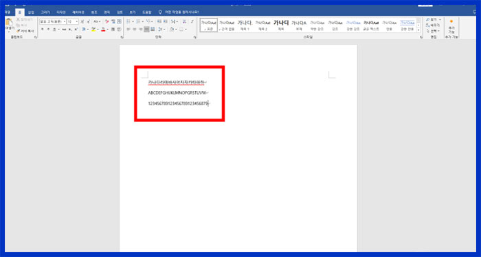Screen dimensions: 481x257
Task: Toggle Strikethrough formatting
Action: pos(64,29)
